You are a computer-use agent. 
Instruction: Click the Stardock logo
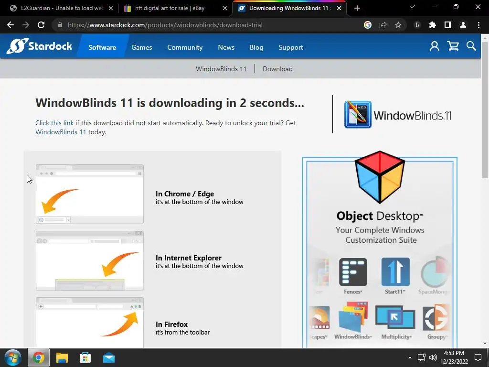pyautogui.click(x=39, y=46)
